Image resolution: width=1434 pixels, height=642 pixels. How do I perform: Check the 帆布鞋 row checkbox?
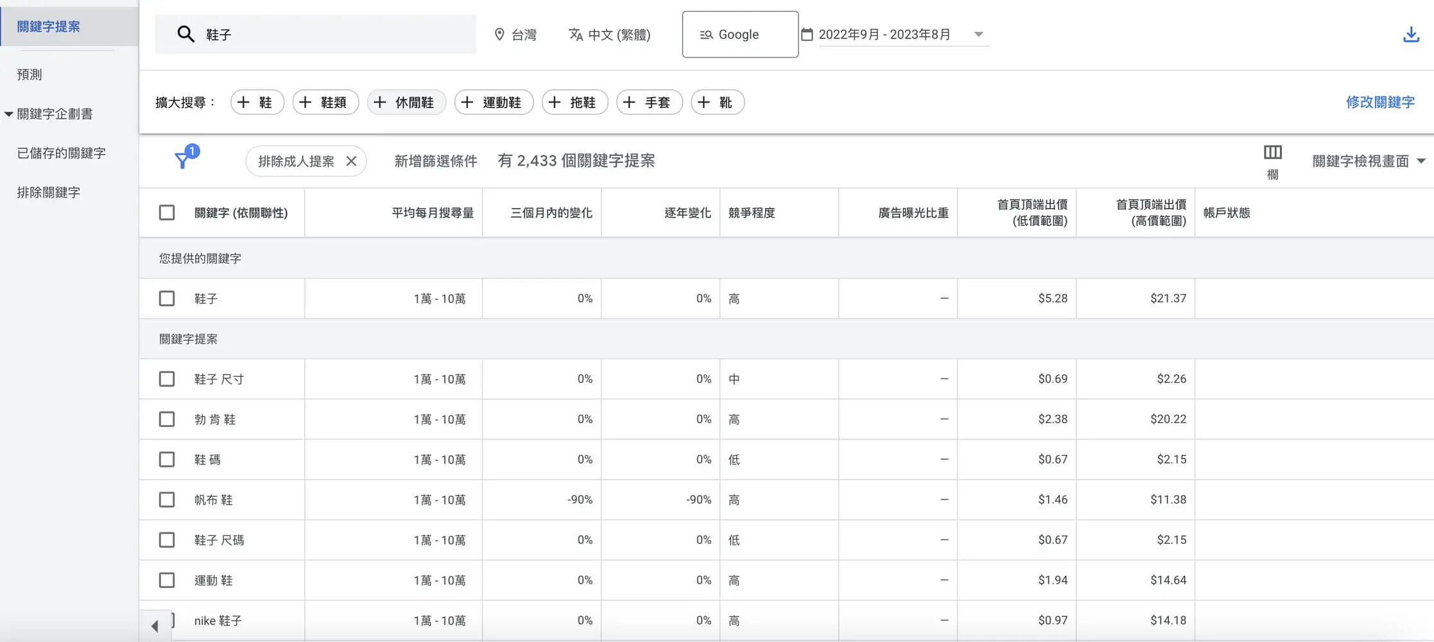[x=167, y=499]
